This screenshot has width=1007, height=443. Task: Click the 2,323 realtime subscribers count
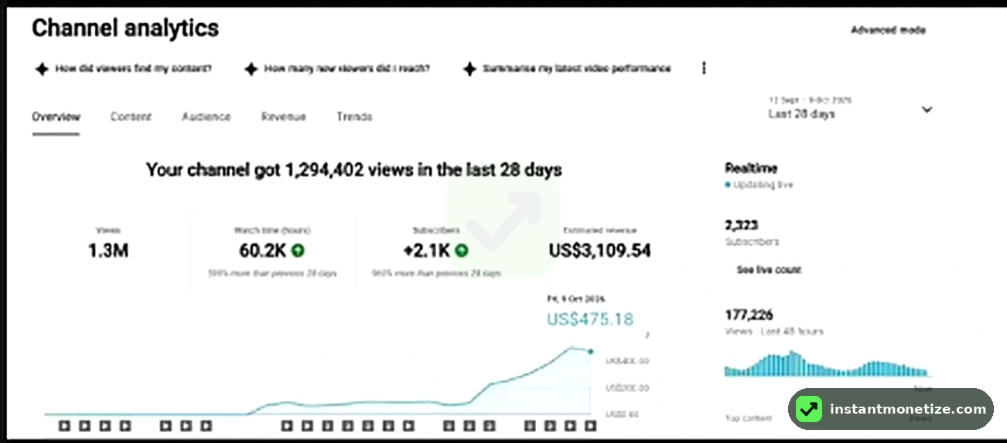point(741,226)
